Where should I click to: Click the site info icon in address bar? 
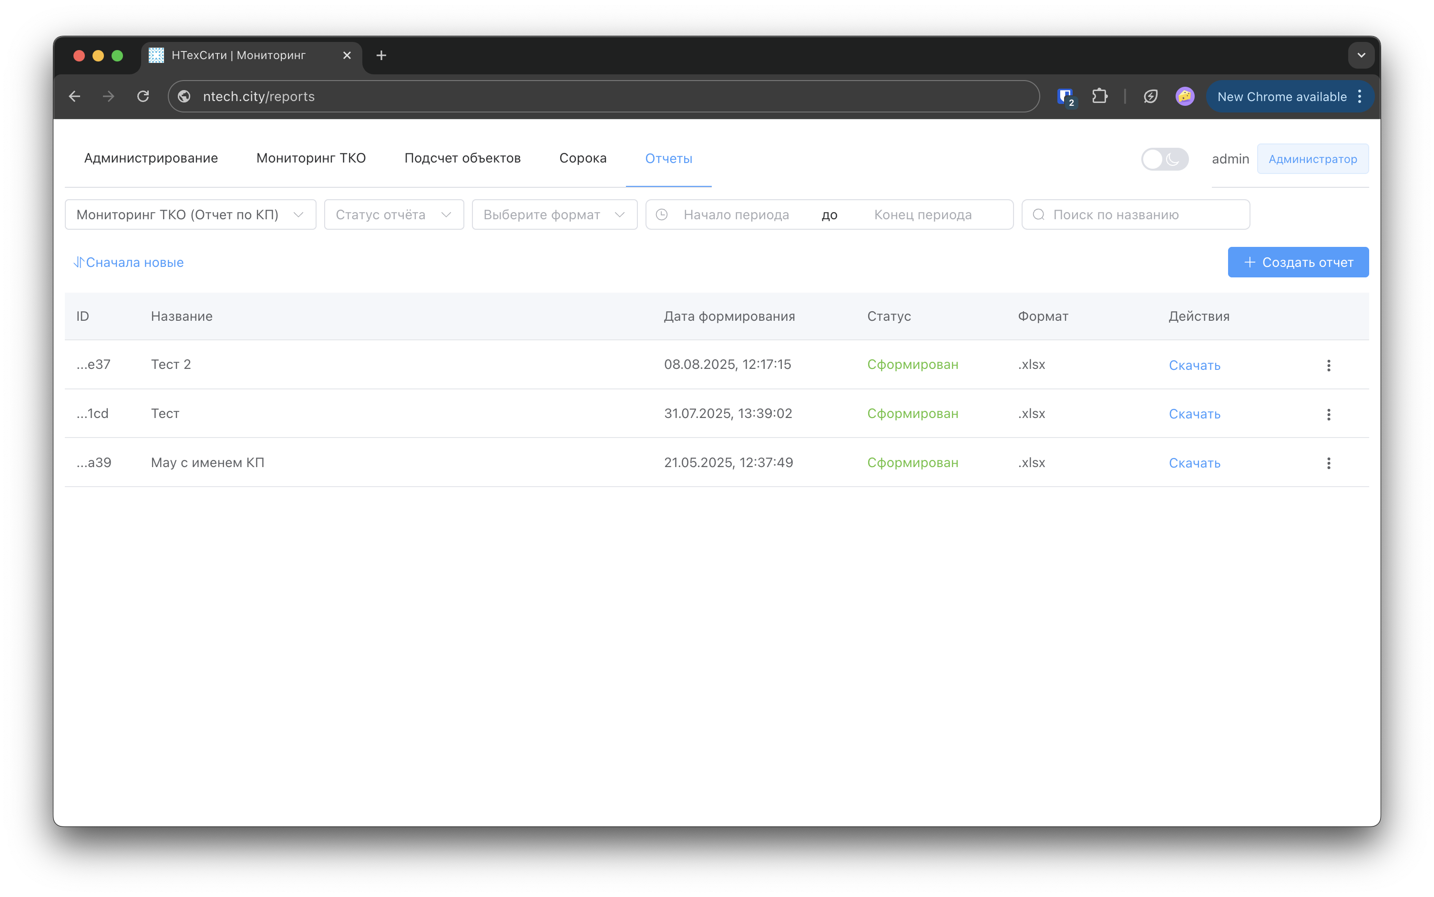pyautogui.click(x=184, y=96)
